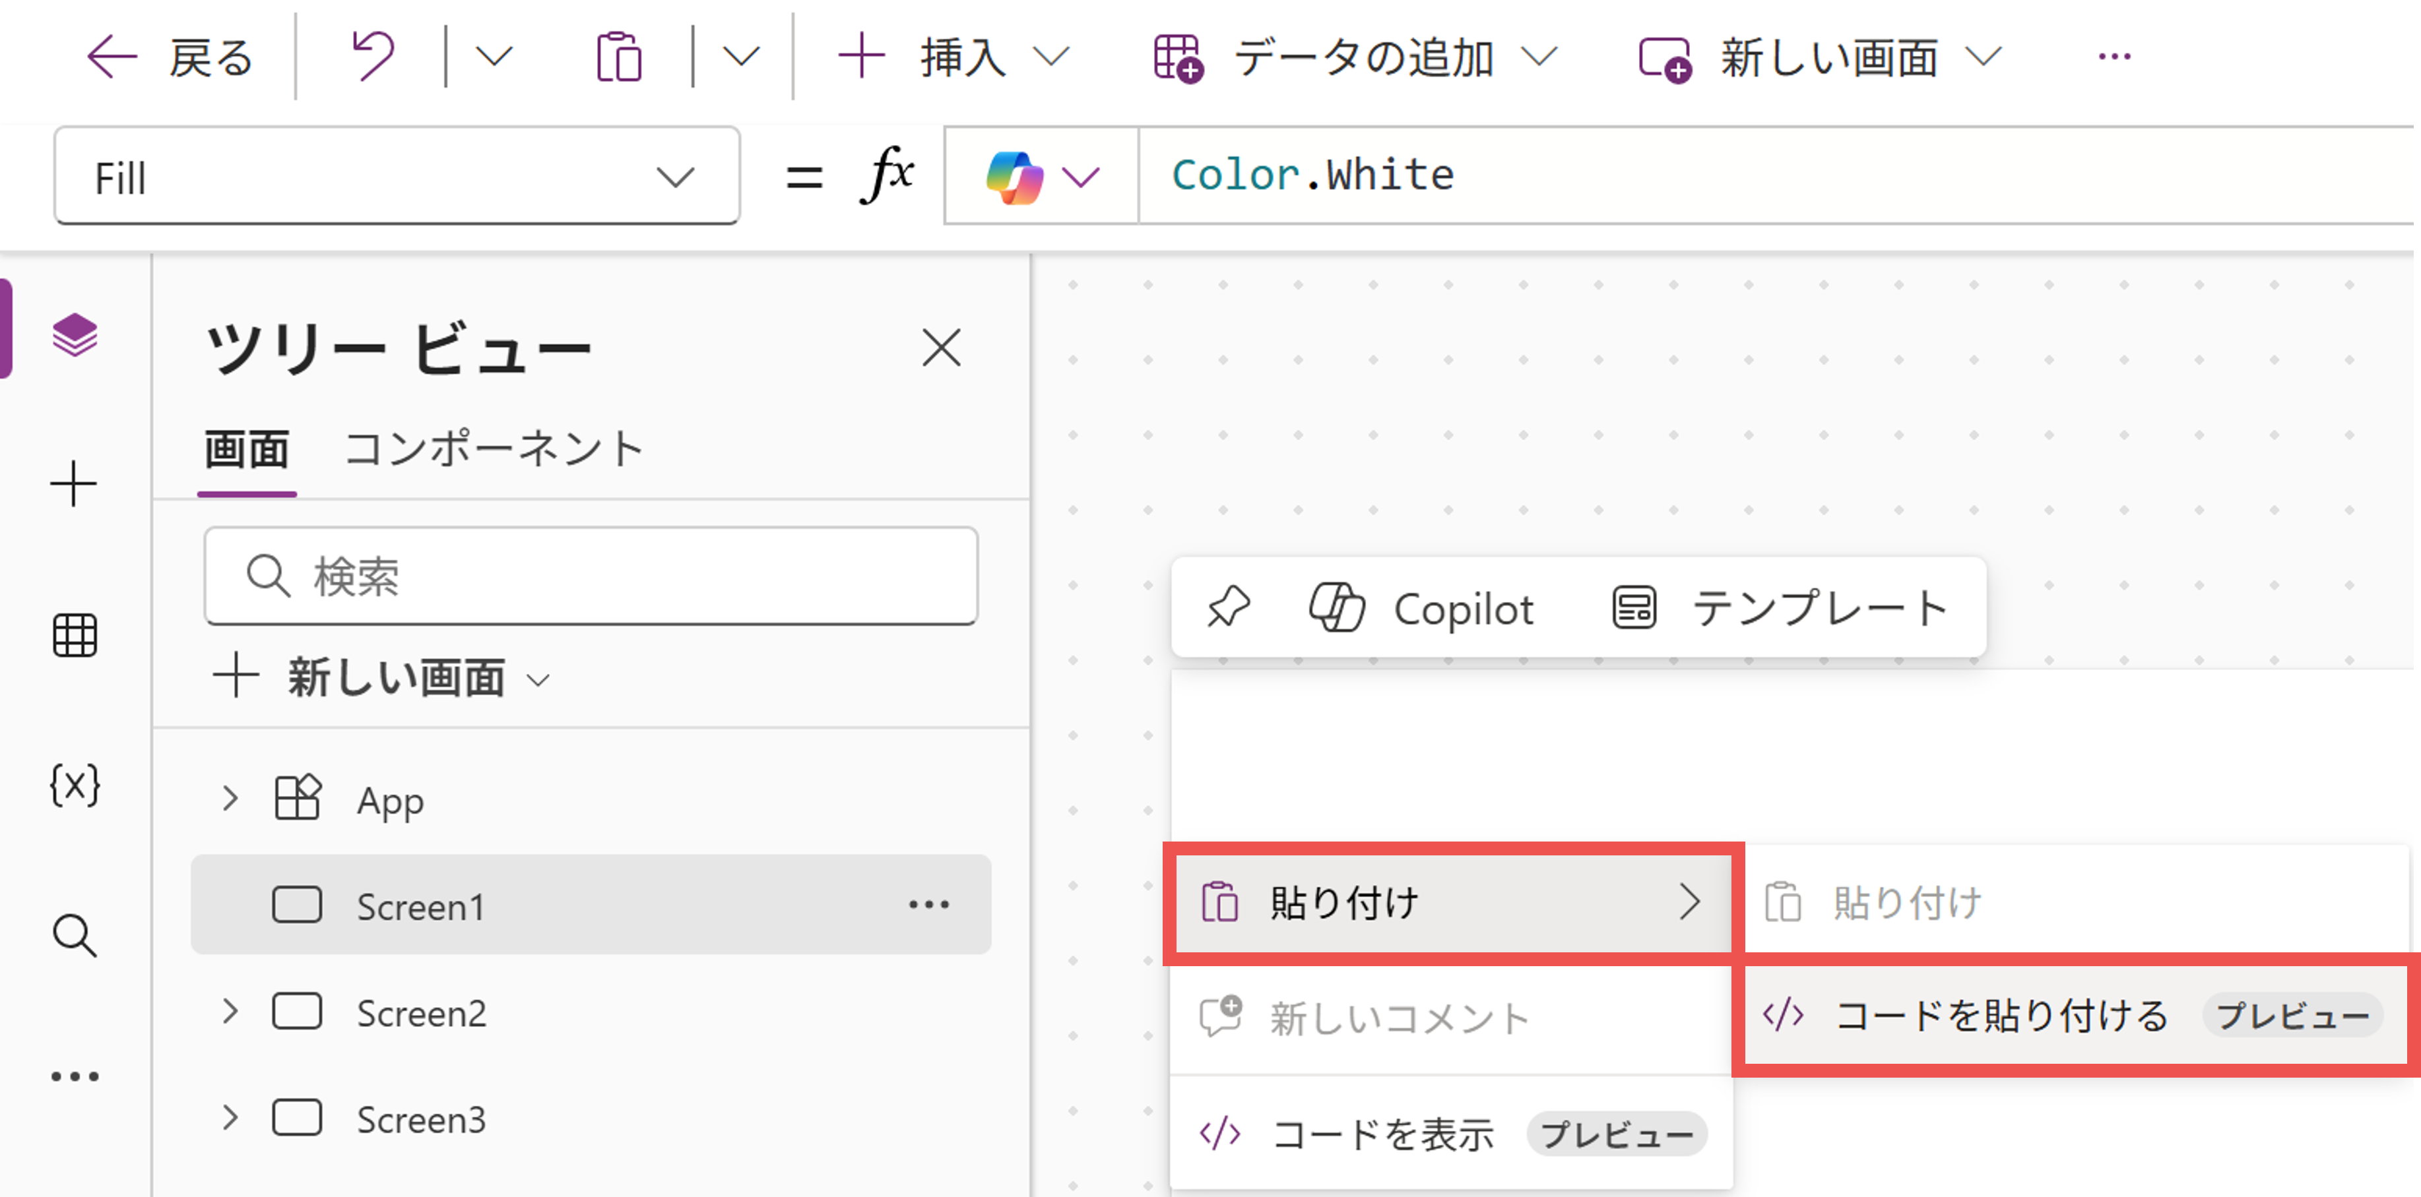Switch to the コンポーネント tab

click(x=494, y=449)
